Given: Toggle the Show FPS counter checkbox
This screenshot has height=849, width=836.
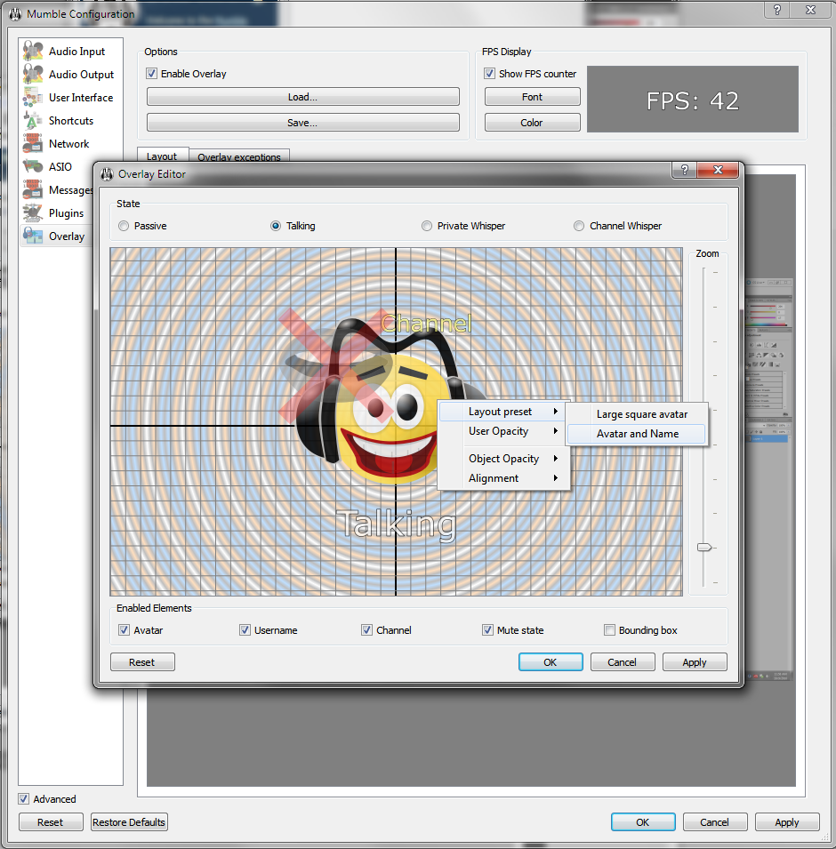Looking at the screenshot, I should [490, 74].
